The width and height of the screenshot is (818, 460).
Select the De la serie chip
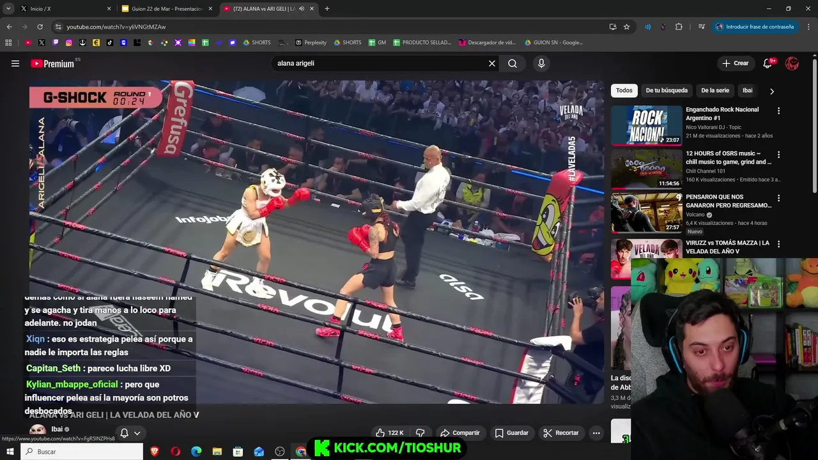715,91
